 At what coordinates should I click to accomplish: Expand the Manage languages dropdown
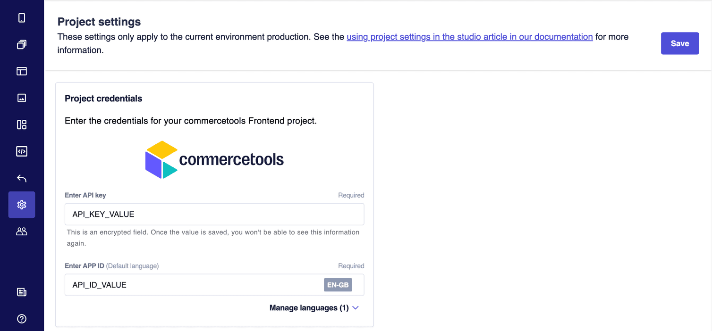point(309,307)
